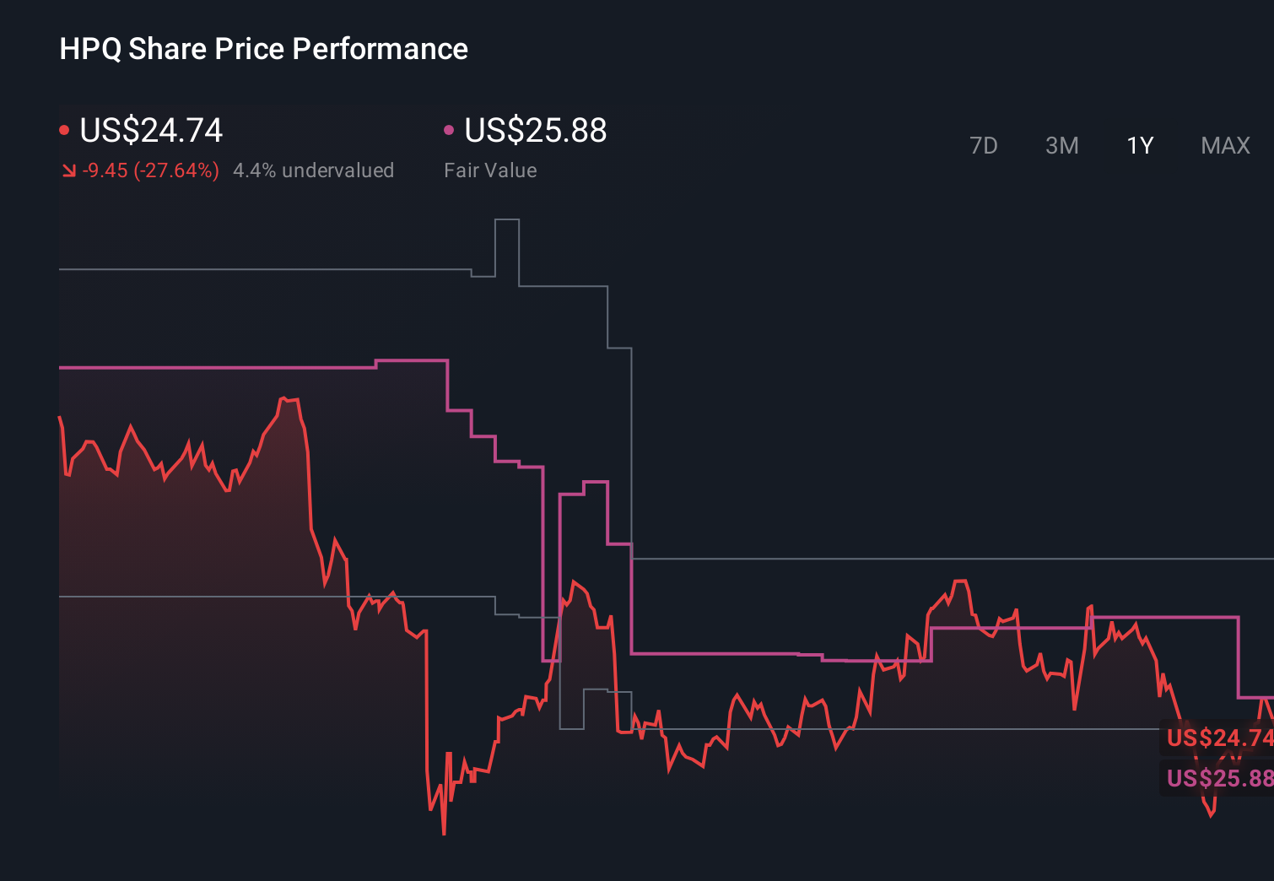The width and height of the screenshot is (1274, 881).
Task: Open the 7D time range
Action: pyautogui.click(x=984, y=145)
